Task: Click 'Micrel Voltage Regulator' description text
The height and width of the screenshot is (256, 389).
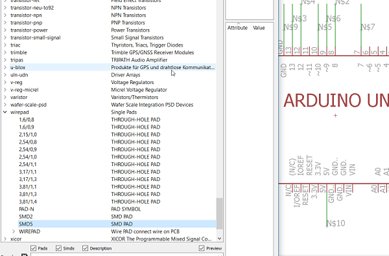Action: (139, 90)
